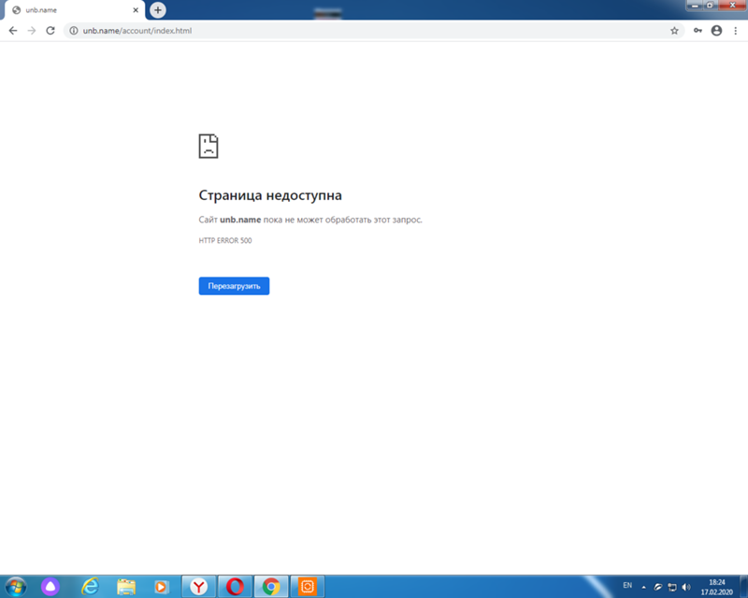Click the taskbar clock showing 18:24
Image resolution: width=748 pixels, height=598 pixels.
(718, 586)
